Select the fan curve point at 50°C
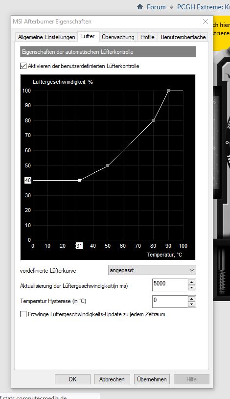This screenshot has height=399, width=230. pyautogui.click(x=108, y=165)
